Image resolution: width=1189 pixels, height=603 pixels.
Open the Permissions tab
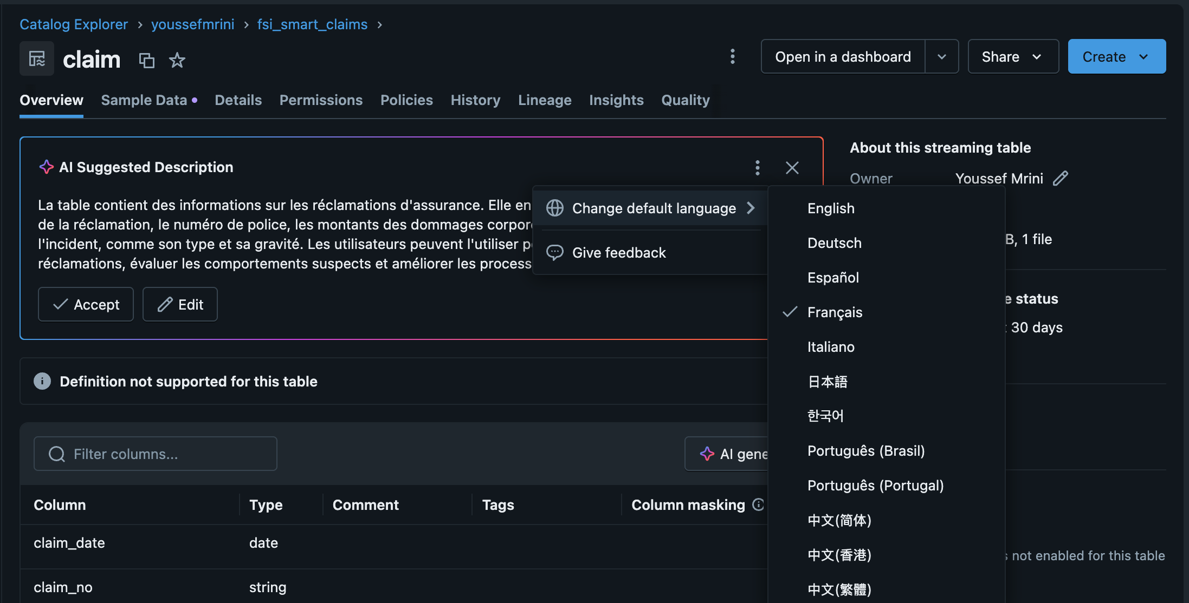coord(321,100)
